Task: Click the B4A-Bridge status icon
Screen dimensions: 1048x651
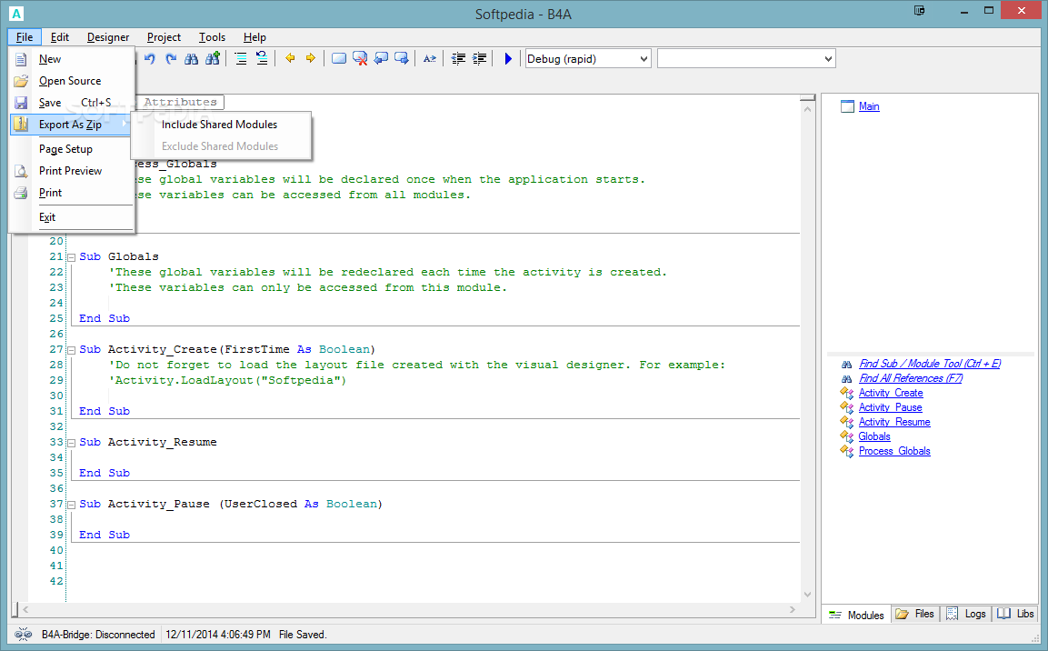Action: click(24, 635)
